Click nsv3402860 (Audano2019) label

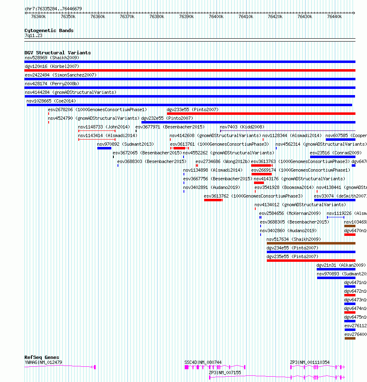(x=288, y=231)
